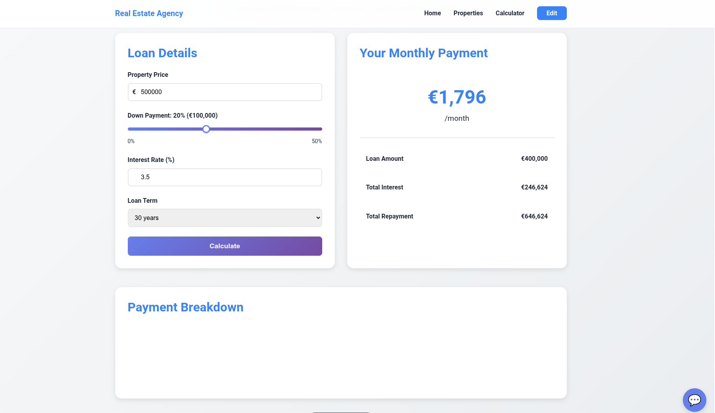Viewport: 715px width, 413px height.
Task: Select the Interest Rate input field
Action: click(225, 177)
